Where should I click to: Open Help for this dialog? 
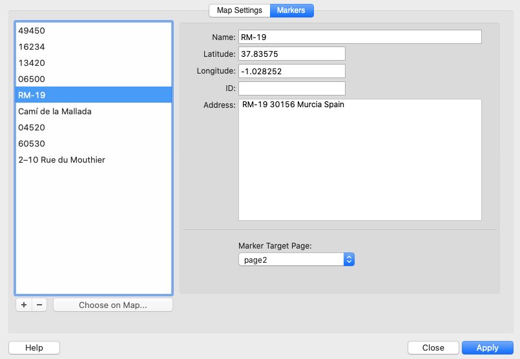pyautogui.click(x=34, y=347)
